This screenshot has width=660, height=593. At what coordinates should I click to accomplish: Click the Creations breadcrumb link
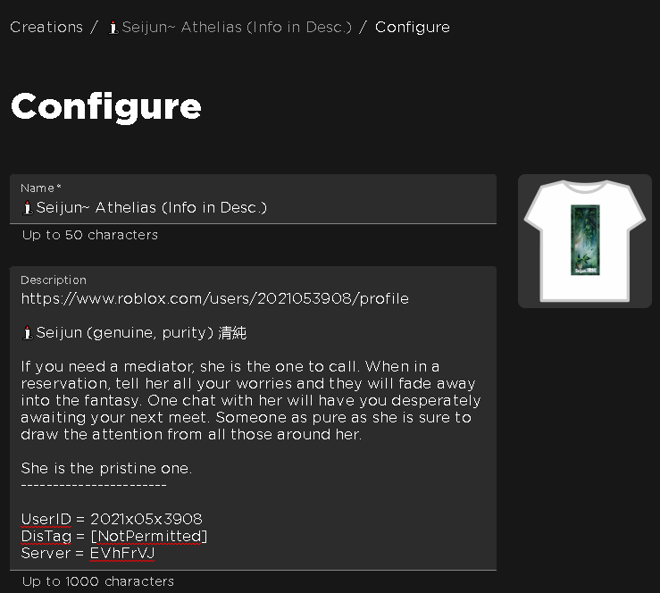click(x=46, y=27)
